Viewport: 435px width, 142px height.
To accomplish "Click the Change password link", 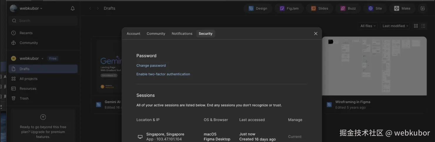I will click(151, 66).
